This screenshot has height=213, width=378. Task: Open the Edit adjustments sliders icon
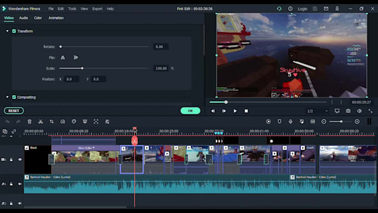(x=107, y=122)
